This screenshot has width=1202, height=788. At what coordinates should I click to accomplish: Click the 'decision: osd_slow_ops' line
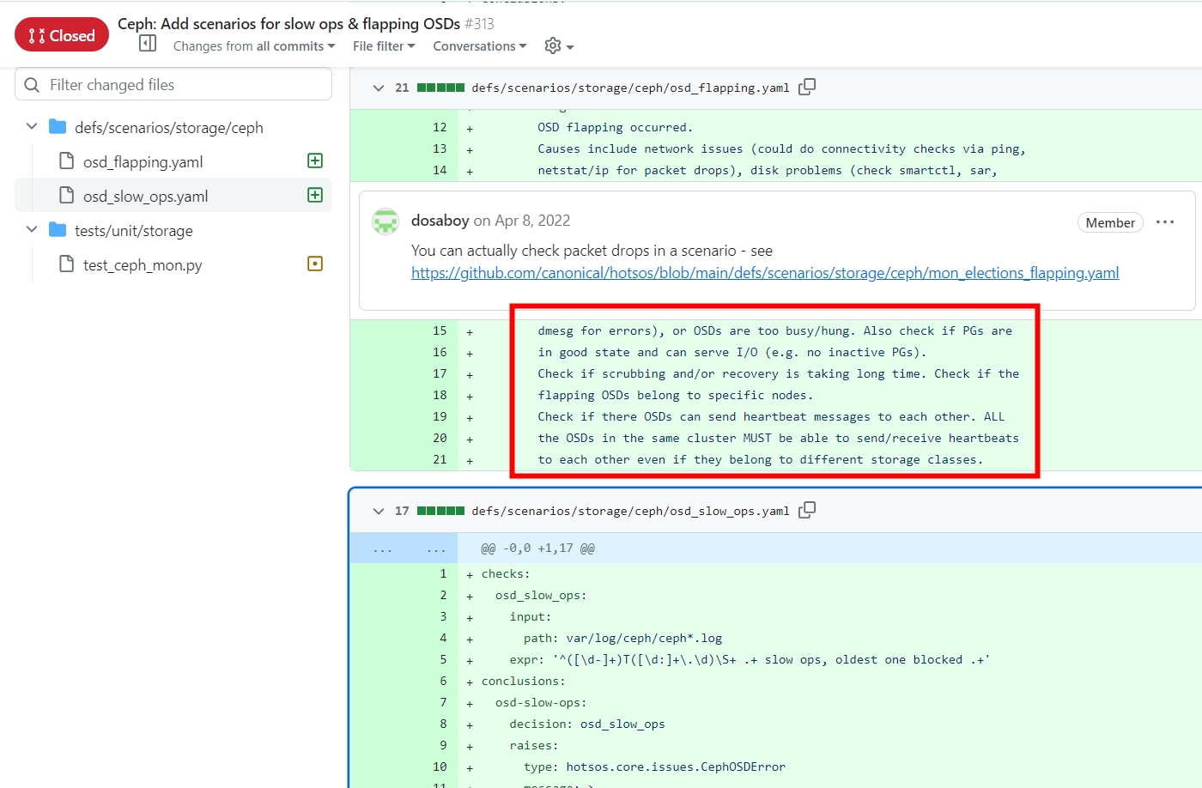587,724
